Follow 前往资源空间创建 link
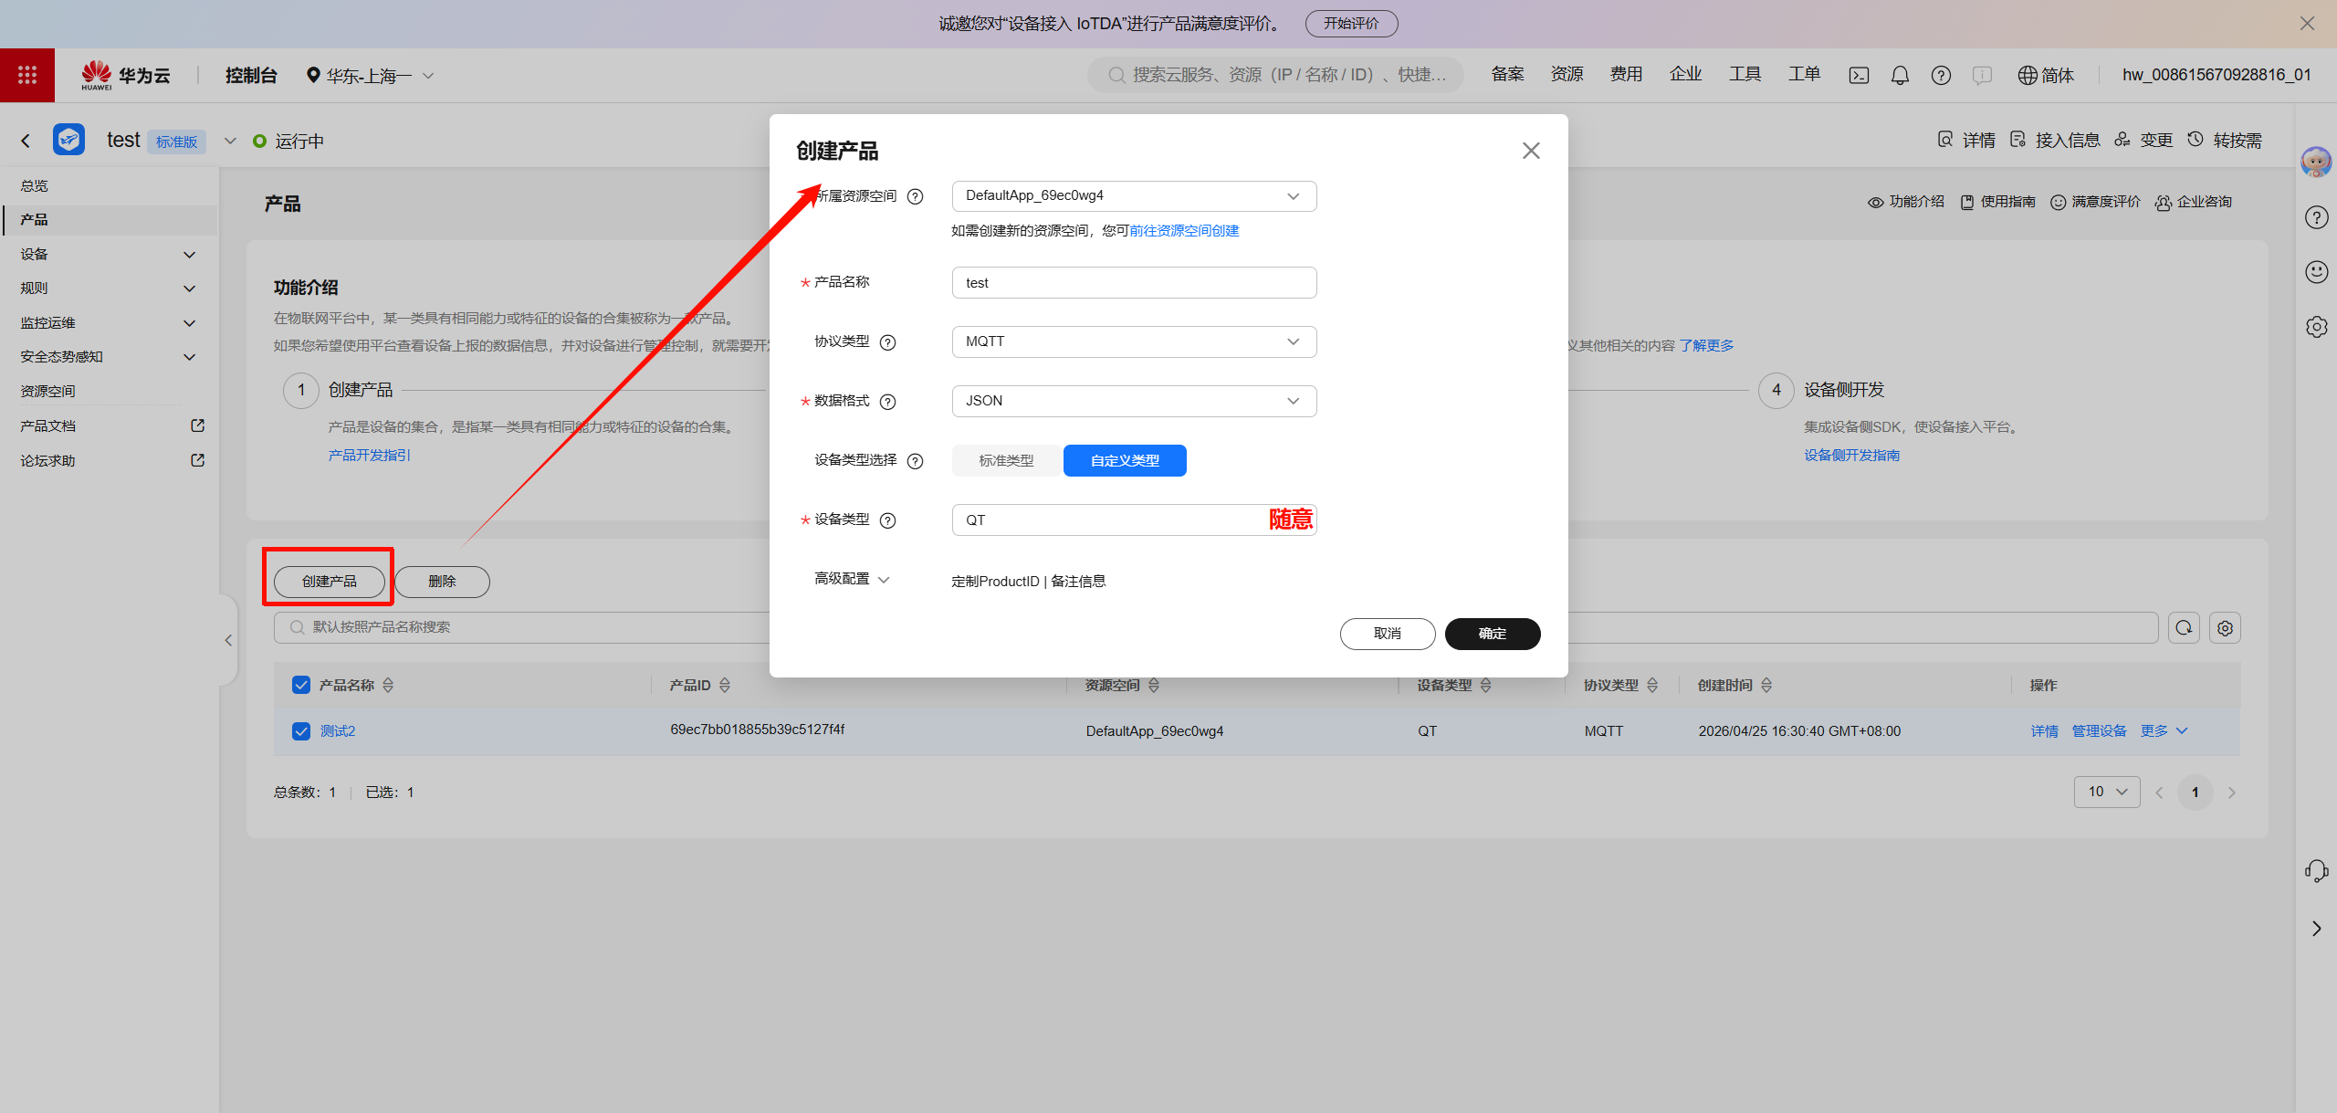 (x=1184, y=231)
